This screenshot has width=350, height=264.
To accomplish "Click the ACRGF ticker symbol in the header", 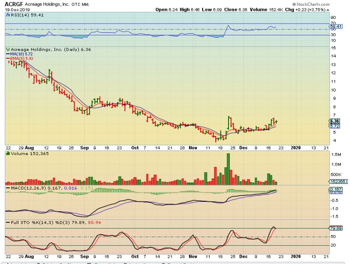I will coord(14,4).
